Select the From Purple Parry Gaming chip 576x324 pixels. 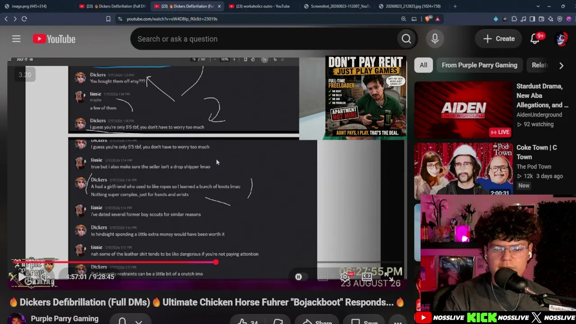[x=479, y=65]
